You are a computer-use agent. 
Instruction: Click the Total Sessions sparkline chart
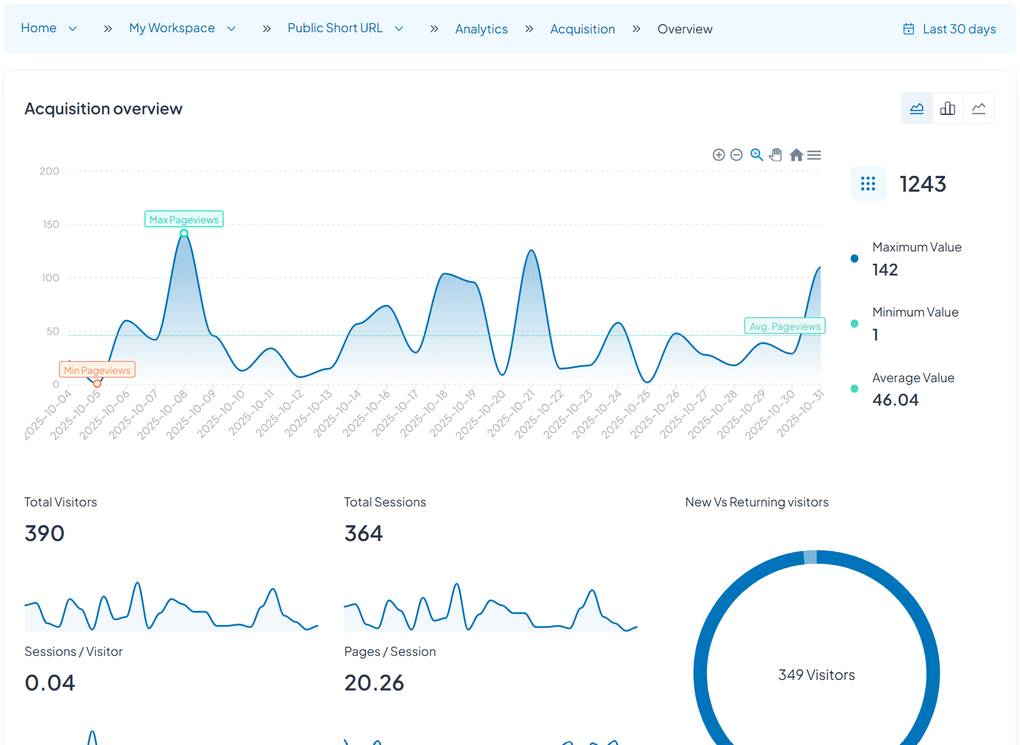(x=490, y=606)
